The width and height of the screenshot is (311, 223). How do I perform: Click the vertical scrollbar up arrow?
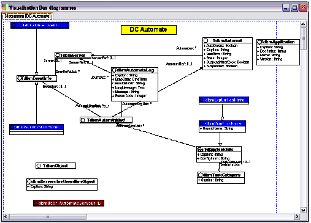304,24
